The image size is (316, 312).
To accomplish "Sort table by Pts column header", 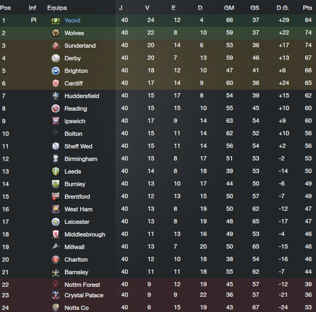I will [x=307, y=8].
